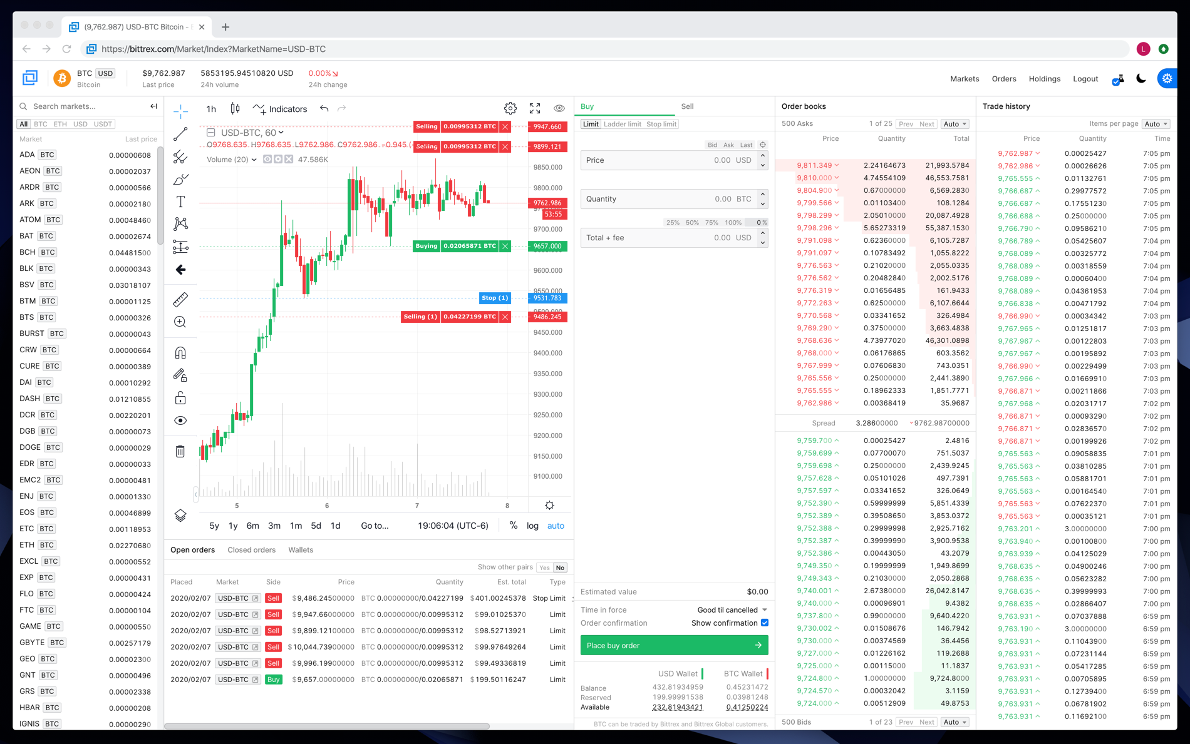This screenshot has width=1190, height=744.
Task: Lock all drawing tools
Action: [180, 398]
